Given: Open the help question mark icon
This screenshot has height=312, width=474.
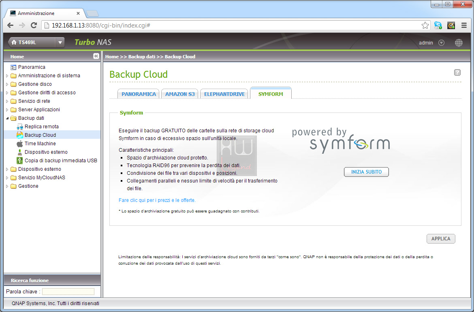Looking at the screenshot, I should pyautogui.click(x=457, y=72).
